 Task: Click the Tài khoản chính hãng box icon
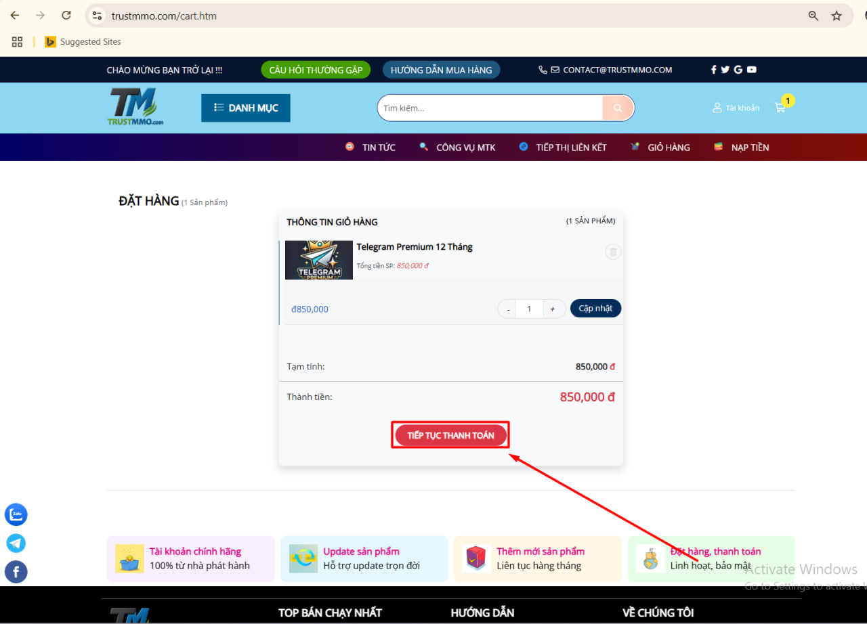click(x=129, y=558)
